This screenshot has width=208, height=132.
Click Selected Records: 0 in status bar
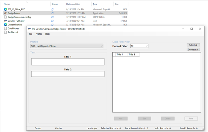[111, 128]
